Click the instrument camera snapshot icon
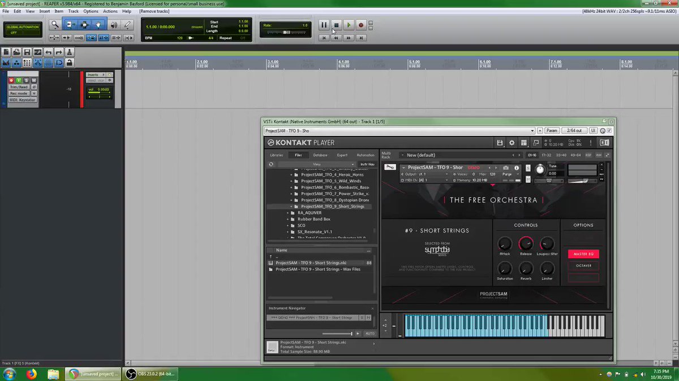679x381 pixels. click(x=505, y=168)
